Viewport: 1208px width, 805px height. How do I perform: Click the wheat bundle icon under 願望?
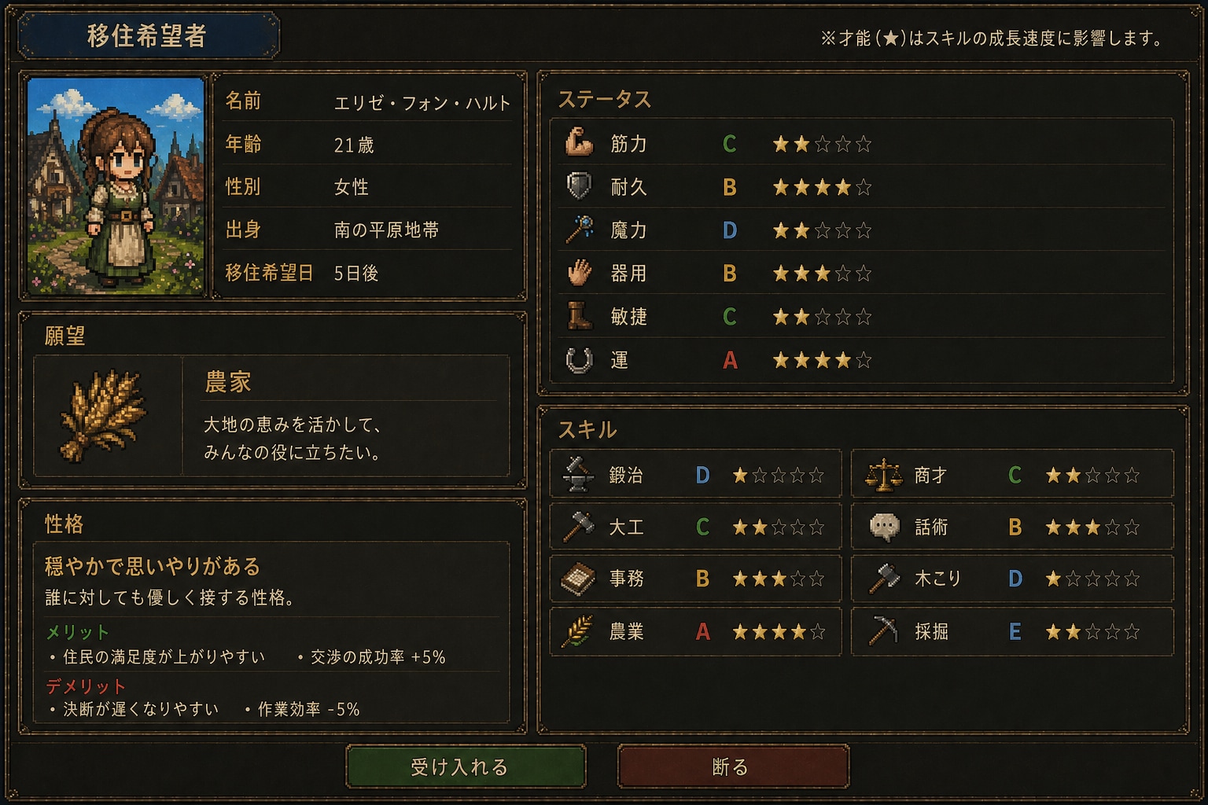[104, 414]
